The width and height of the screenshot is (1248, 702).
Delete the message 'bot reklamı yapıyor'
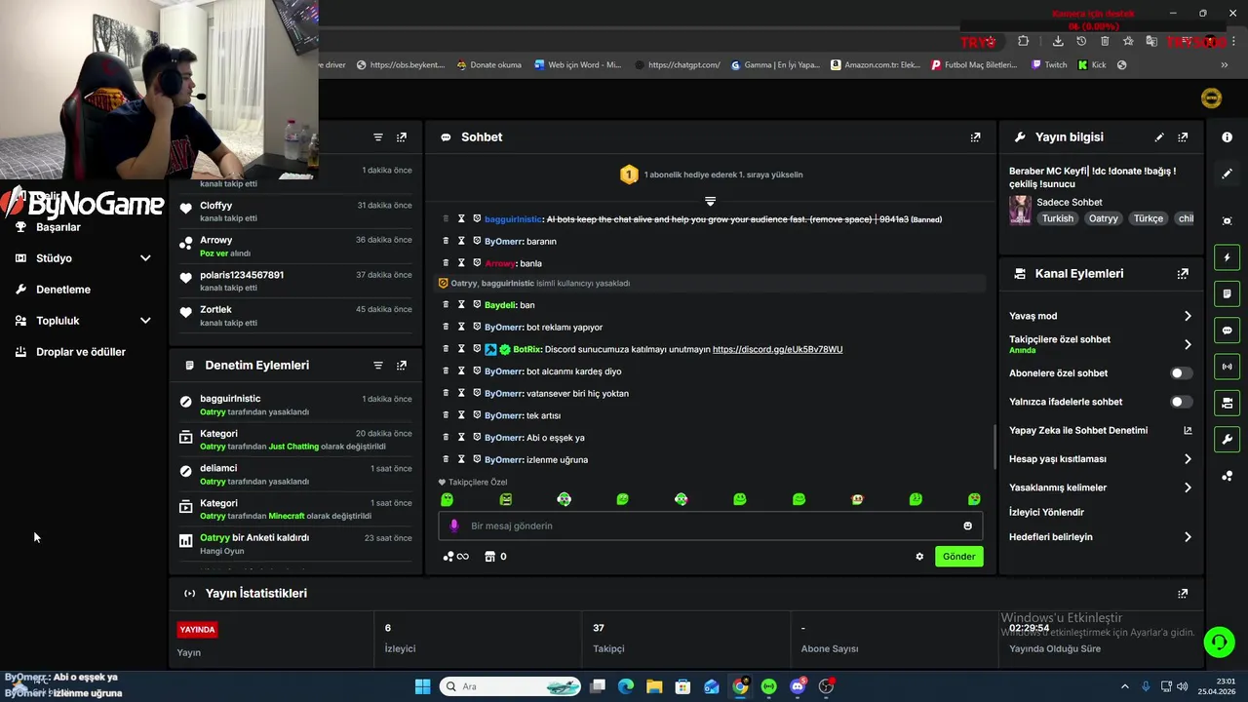click(447, 327)
